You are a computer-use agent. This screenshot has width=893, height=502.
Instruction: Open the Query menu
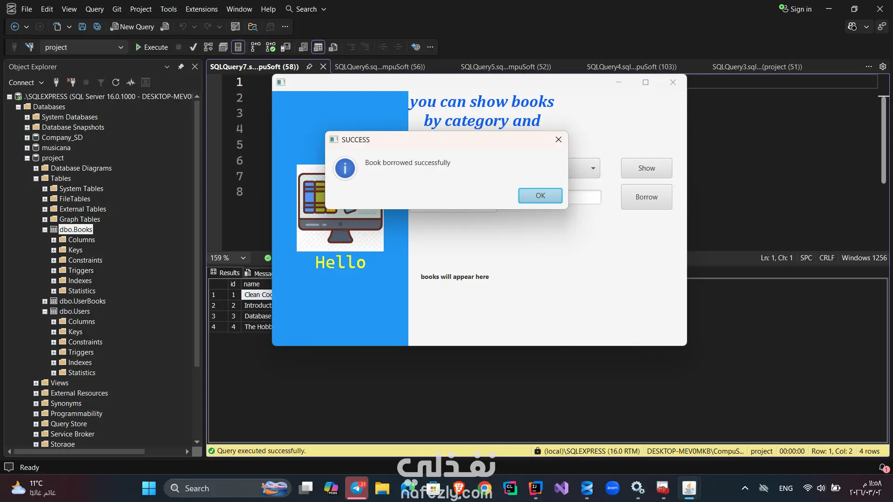coord(94,9)
